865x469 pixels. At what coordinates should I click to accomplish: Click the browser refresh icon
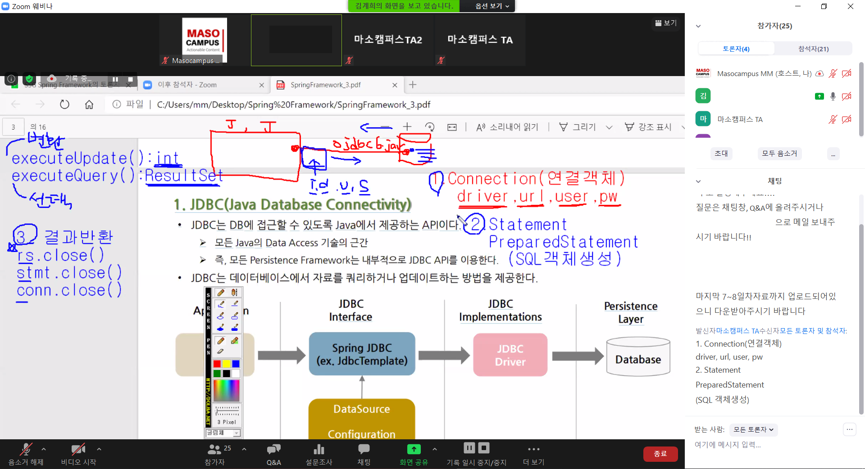coord(64,104)
